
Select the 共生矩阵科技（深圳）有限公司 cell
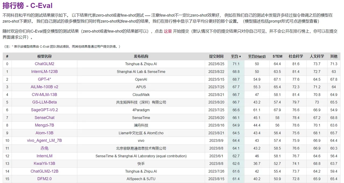(x=141, y=102)
